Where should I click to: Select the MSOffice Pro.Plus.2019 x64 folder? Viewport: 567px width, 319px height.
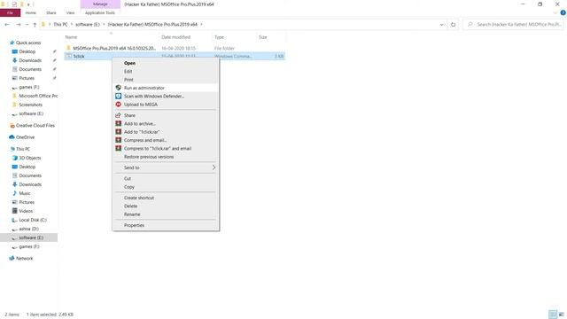[175, 48]
